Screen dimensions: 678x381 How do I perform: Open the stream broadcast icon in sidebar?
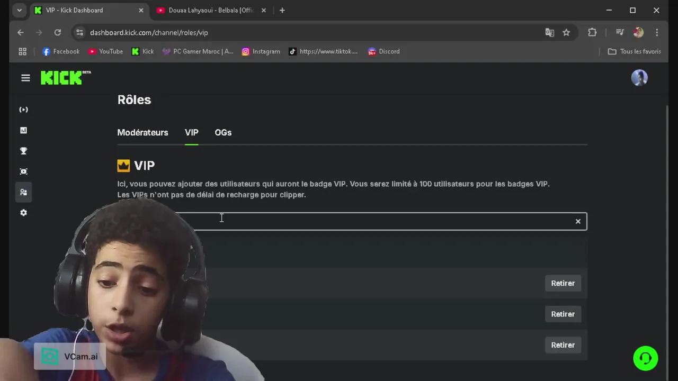pos(23,110)
